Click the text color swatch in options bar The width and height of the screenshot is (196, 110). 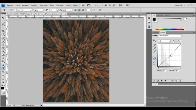tap(89, 10)
